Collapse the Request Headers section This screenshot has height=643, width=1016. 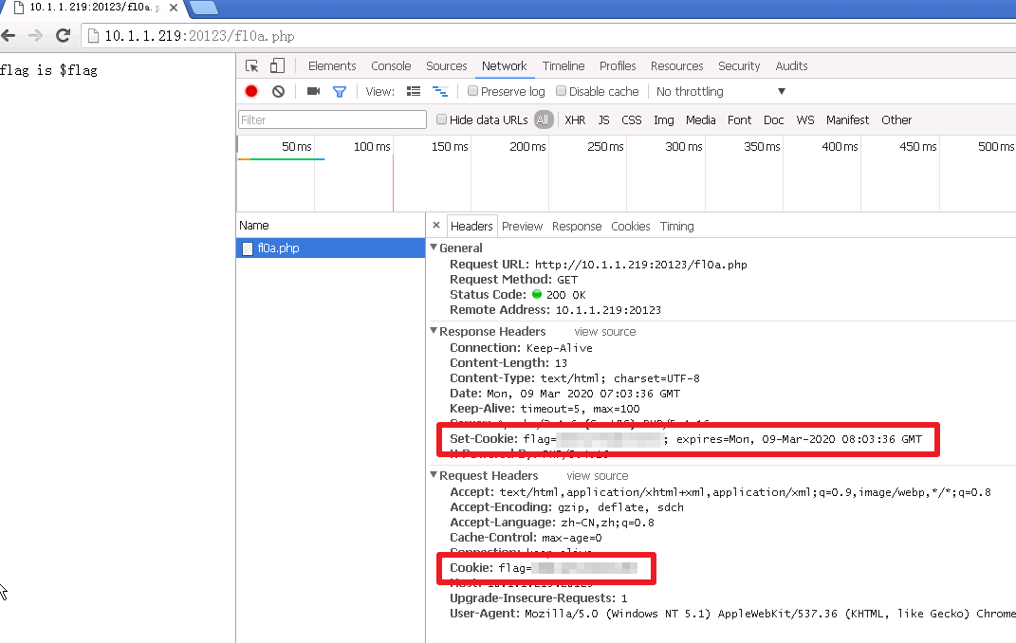click(x=434, y=475)
